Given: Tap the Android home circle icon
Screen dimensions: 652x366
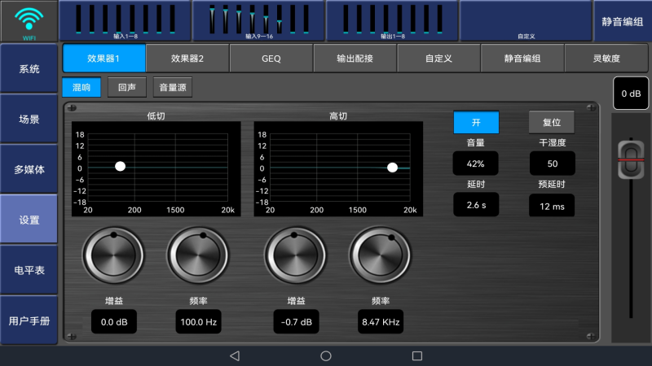Looking at the screenshot, I should (326, 355).
